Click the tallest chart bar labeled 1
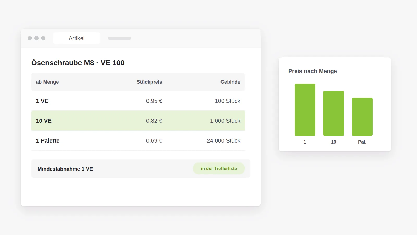Image resolution: width=417 pixels, height=235 pixels. tap(305, 110)
